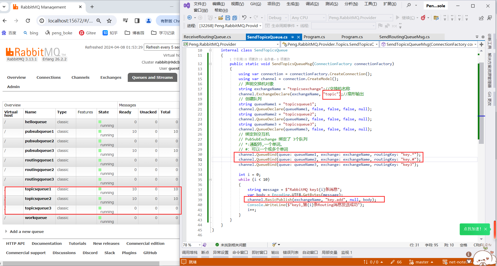Screen dimensions: 497x266
Task: Switch to the SendRoutingQueueMsg.cs tab
Action: [404, 37]
